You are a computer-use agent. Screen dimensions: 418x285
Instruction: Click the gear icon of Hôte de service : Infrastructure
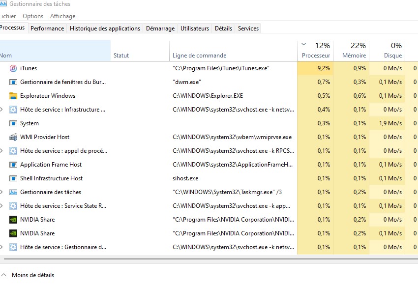pyautogui.click(x=13, y=110)
